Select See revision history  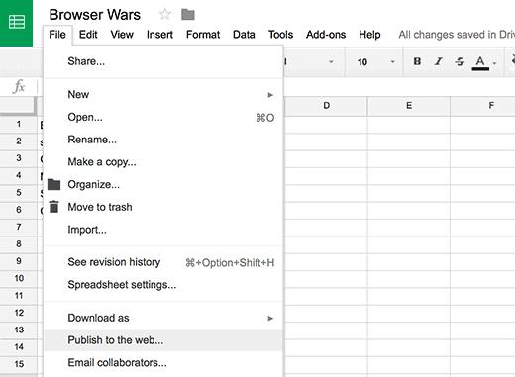[163, 262]
